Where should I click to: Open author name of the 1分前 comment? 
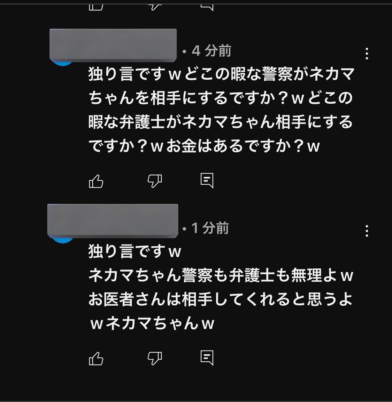(113, 221)
